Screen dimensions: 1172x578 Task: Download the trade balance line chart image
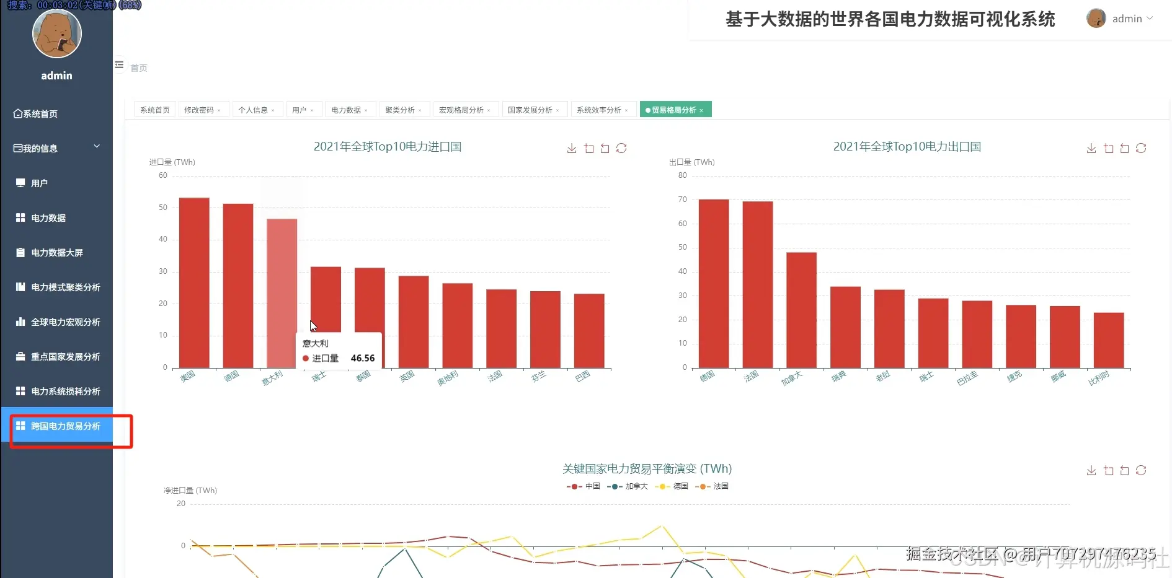(x=1090, y=470)
